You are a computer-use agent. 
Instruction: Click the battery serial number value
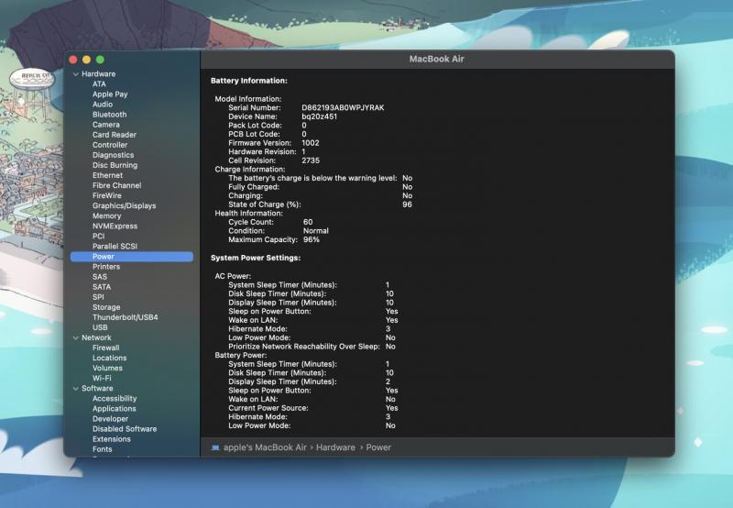tap(343, 108)
